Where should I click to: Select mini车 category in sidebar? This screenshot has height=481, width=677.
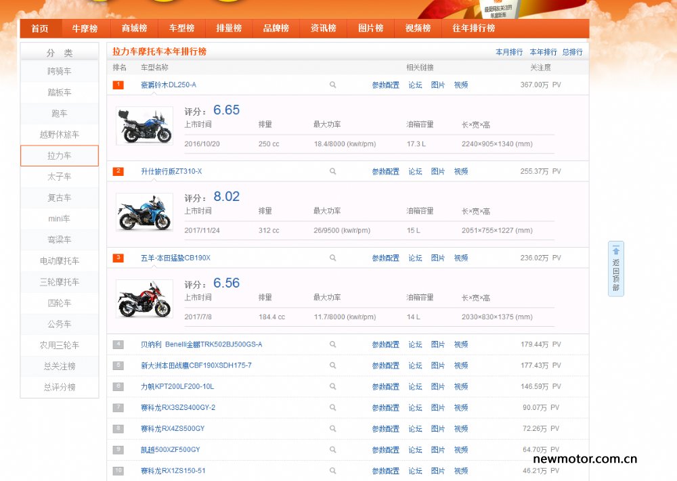click(x=60, y=219)
